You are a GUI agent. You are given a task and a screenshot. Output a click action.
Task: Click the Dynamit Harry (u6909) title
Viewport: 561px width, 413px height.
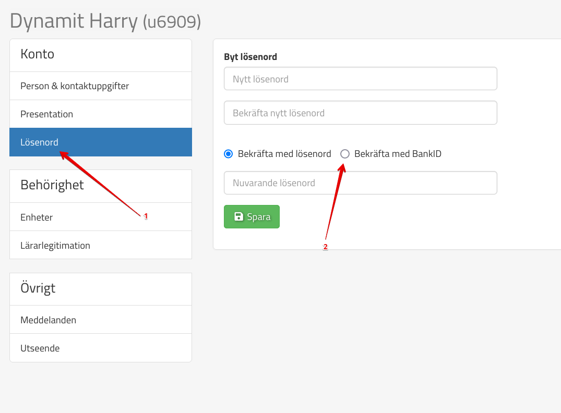point(105,21)
